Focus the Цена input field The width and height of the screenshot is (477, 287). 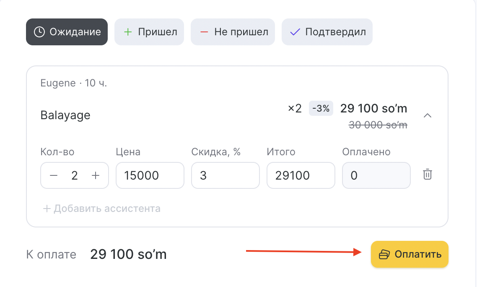(150, 175)
